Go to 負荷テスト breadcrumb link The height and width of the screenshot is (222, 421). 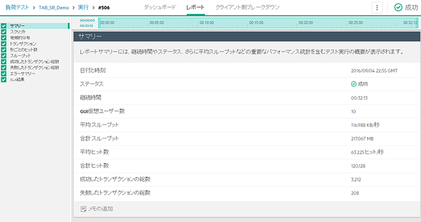tap(17, 7)
